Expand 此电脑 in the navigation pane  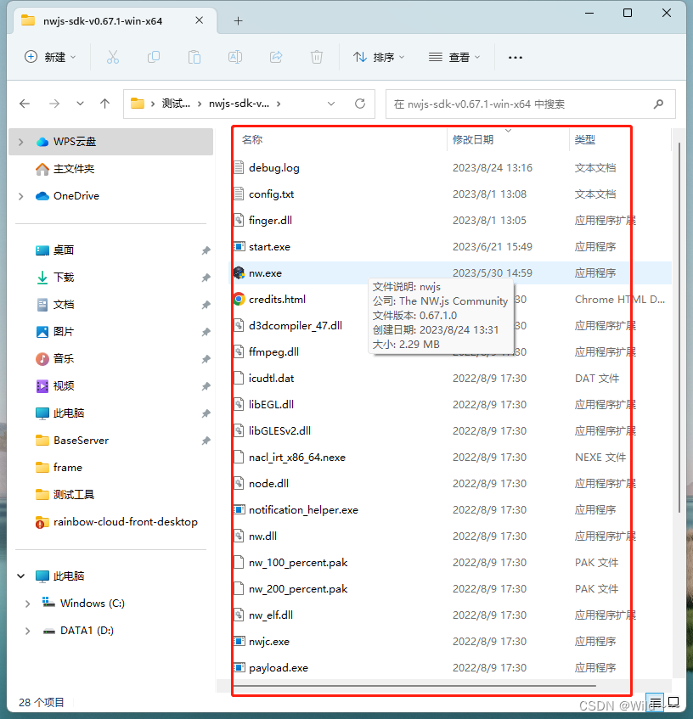pyautogui.click(x=20, y=576)
